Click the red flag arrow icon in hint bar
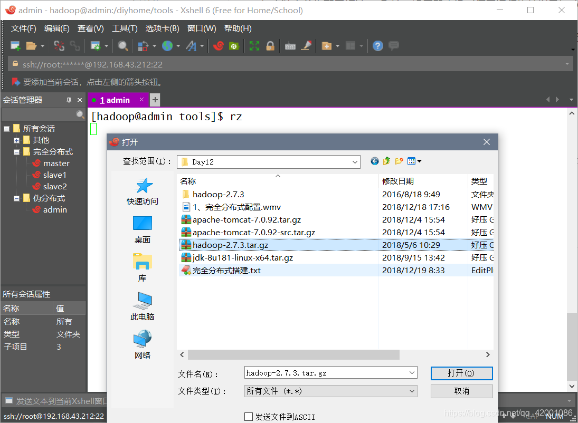Viewport: 578px width, 423px height. coord(16,82)
